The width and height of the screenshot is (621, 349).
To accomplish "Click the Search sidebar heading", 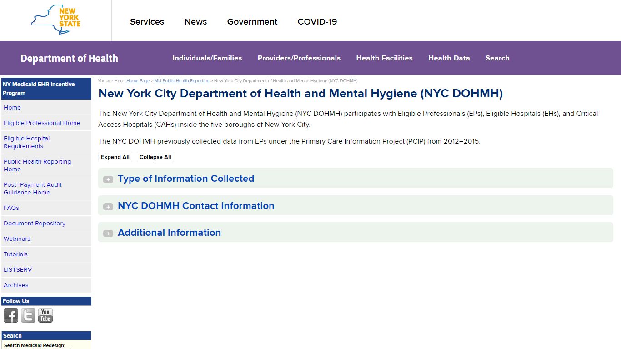I will (x=46, y=336).
